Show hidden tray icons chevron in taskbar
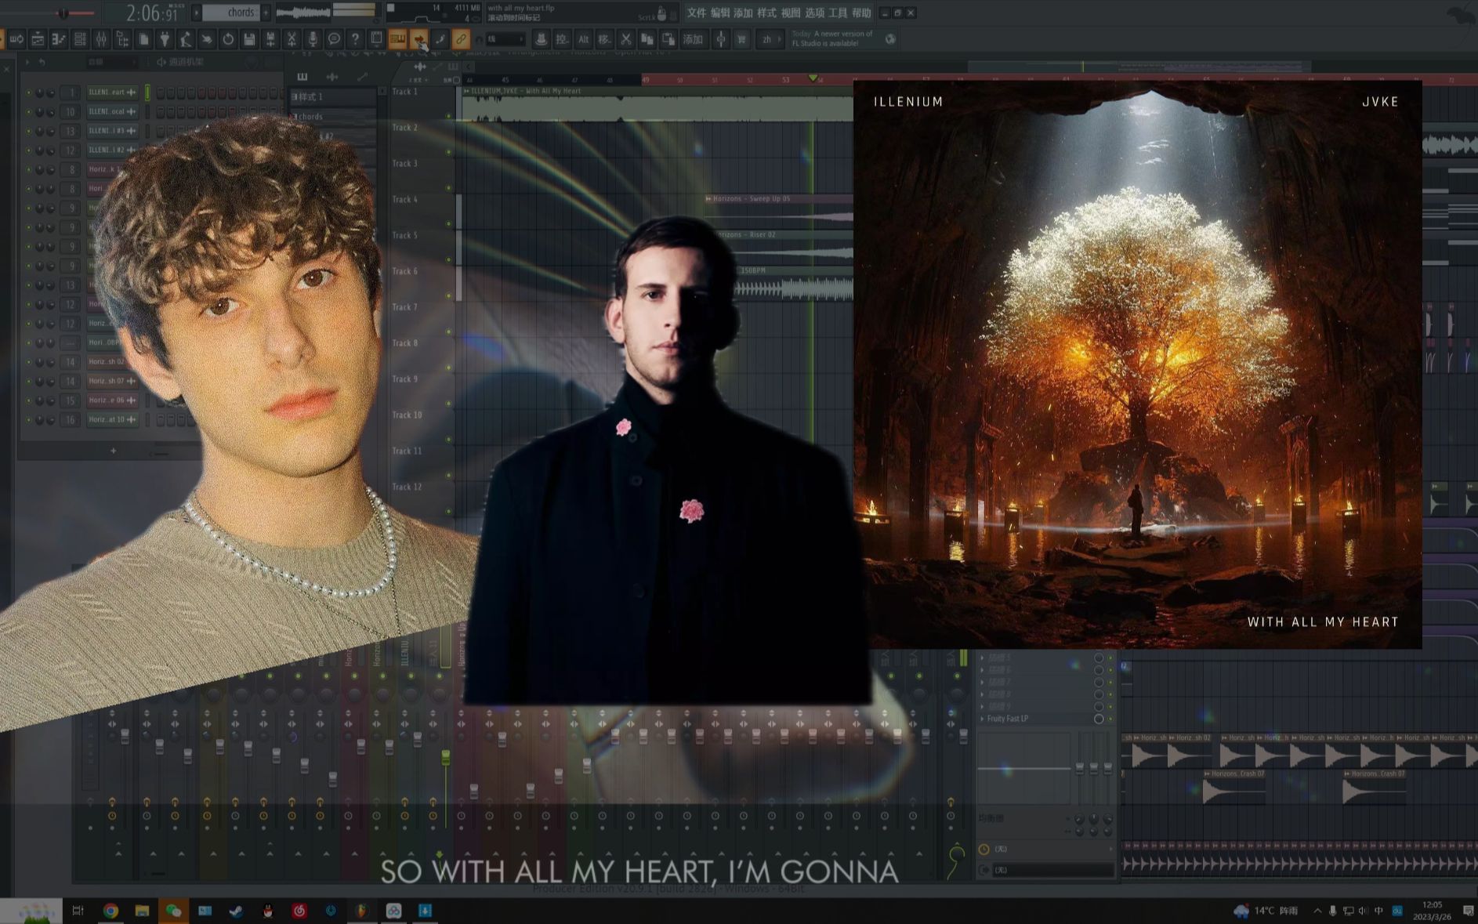The image size is (1478, 924). pos(1317,911)
